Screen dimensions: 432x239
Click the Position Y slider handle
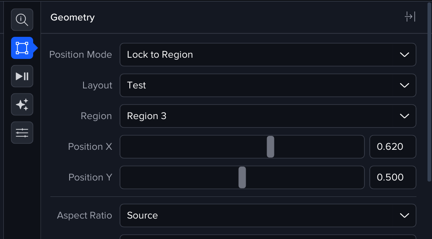242,177
